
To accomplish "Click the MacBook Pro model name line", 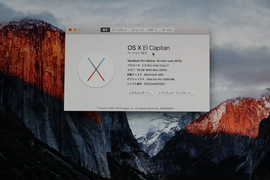I will 154,61.
